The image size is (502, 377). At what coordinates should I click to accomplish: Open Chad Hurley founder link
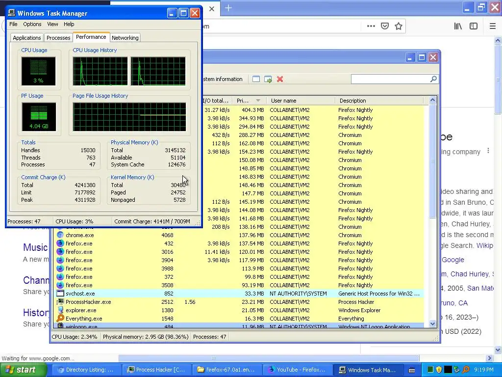click(470, 274)
